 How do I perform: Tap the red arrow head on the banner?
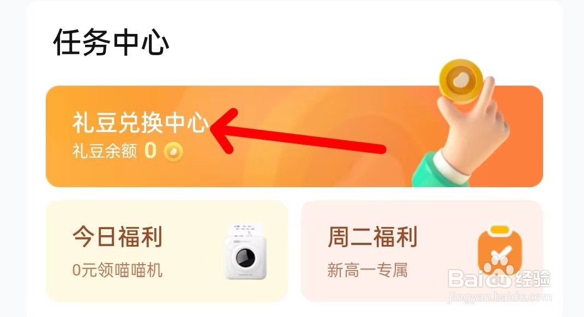(225, 130)
